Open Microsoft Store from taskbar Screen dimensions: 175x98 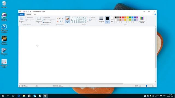click(29, 96)
